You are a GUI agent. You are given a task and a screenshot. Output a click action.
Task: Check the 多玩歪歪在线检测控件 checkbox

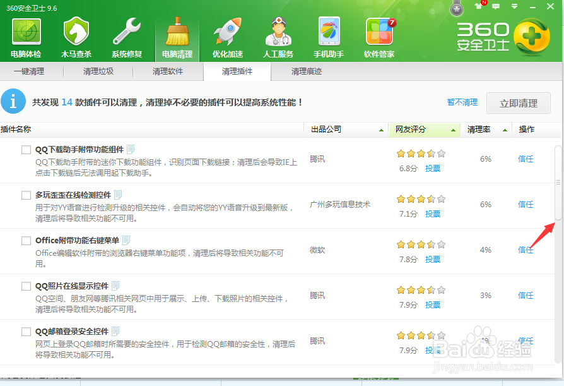pyautogui.click(x=26, y=195)
